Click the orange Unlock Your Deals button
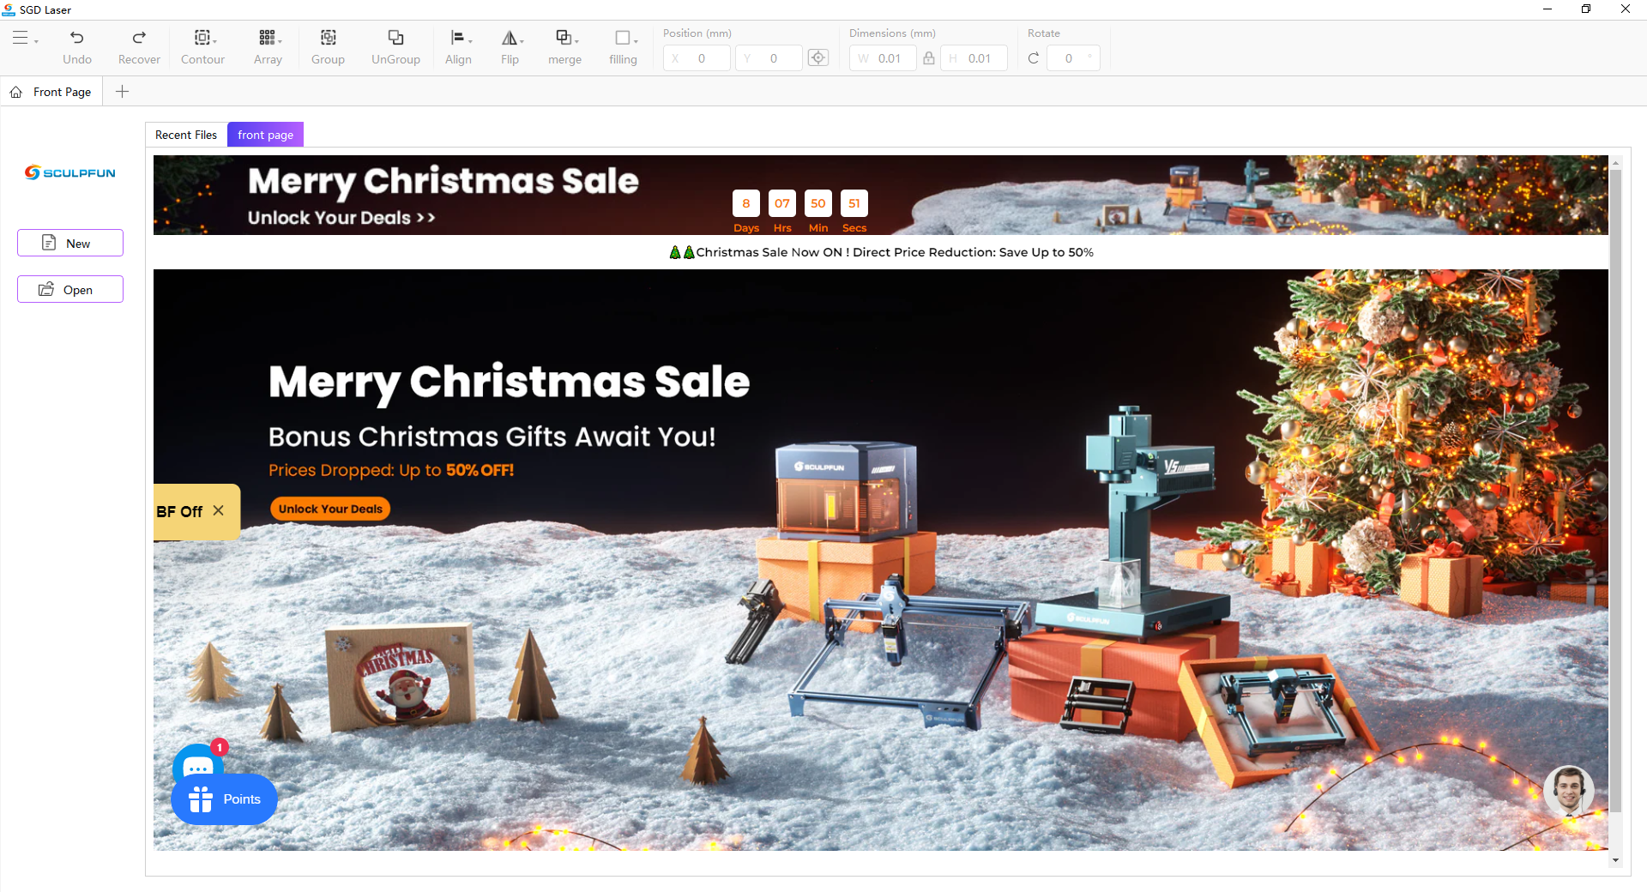Screen dimensions: 1647x892 click(330, 509)
